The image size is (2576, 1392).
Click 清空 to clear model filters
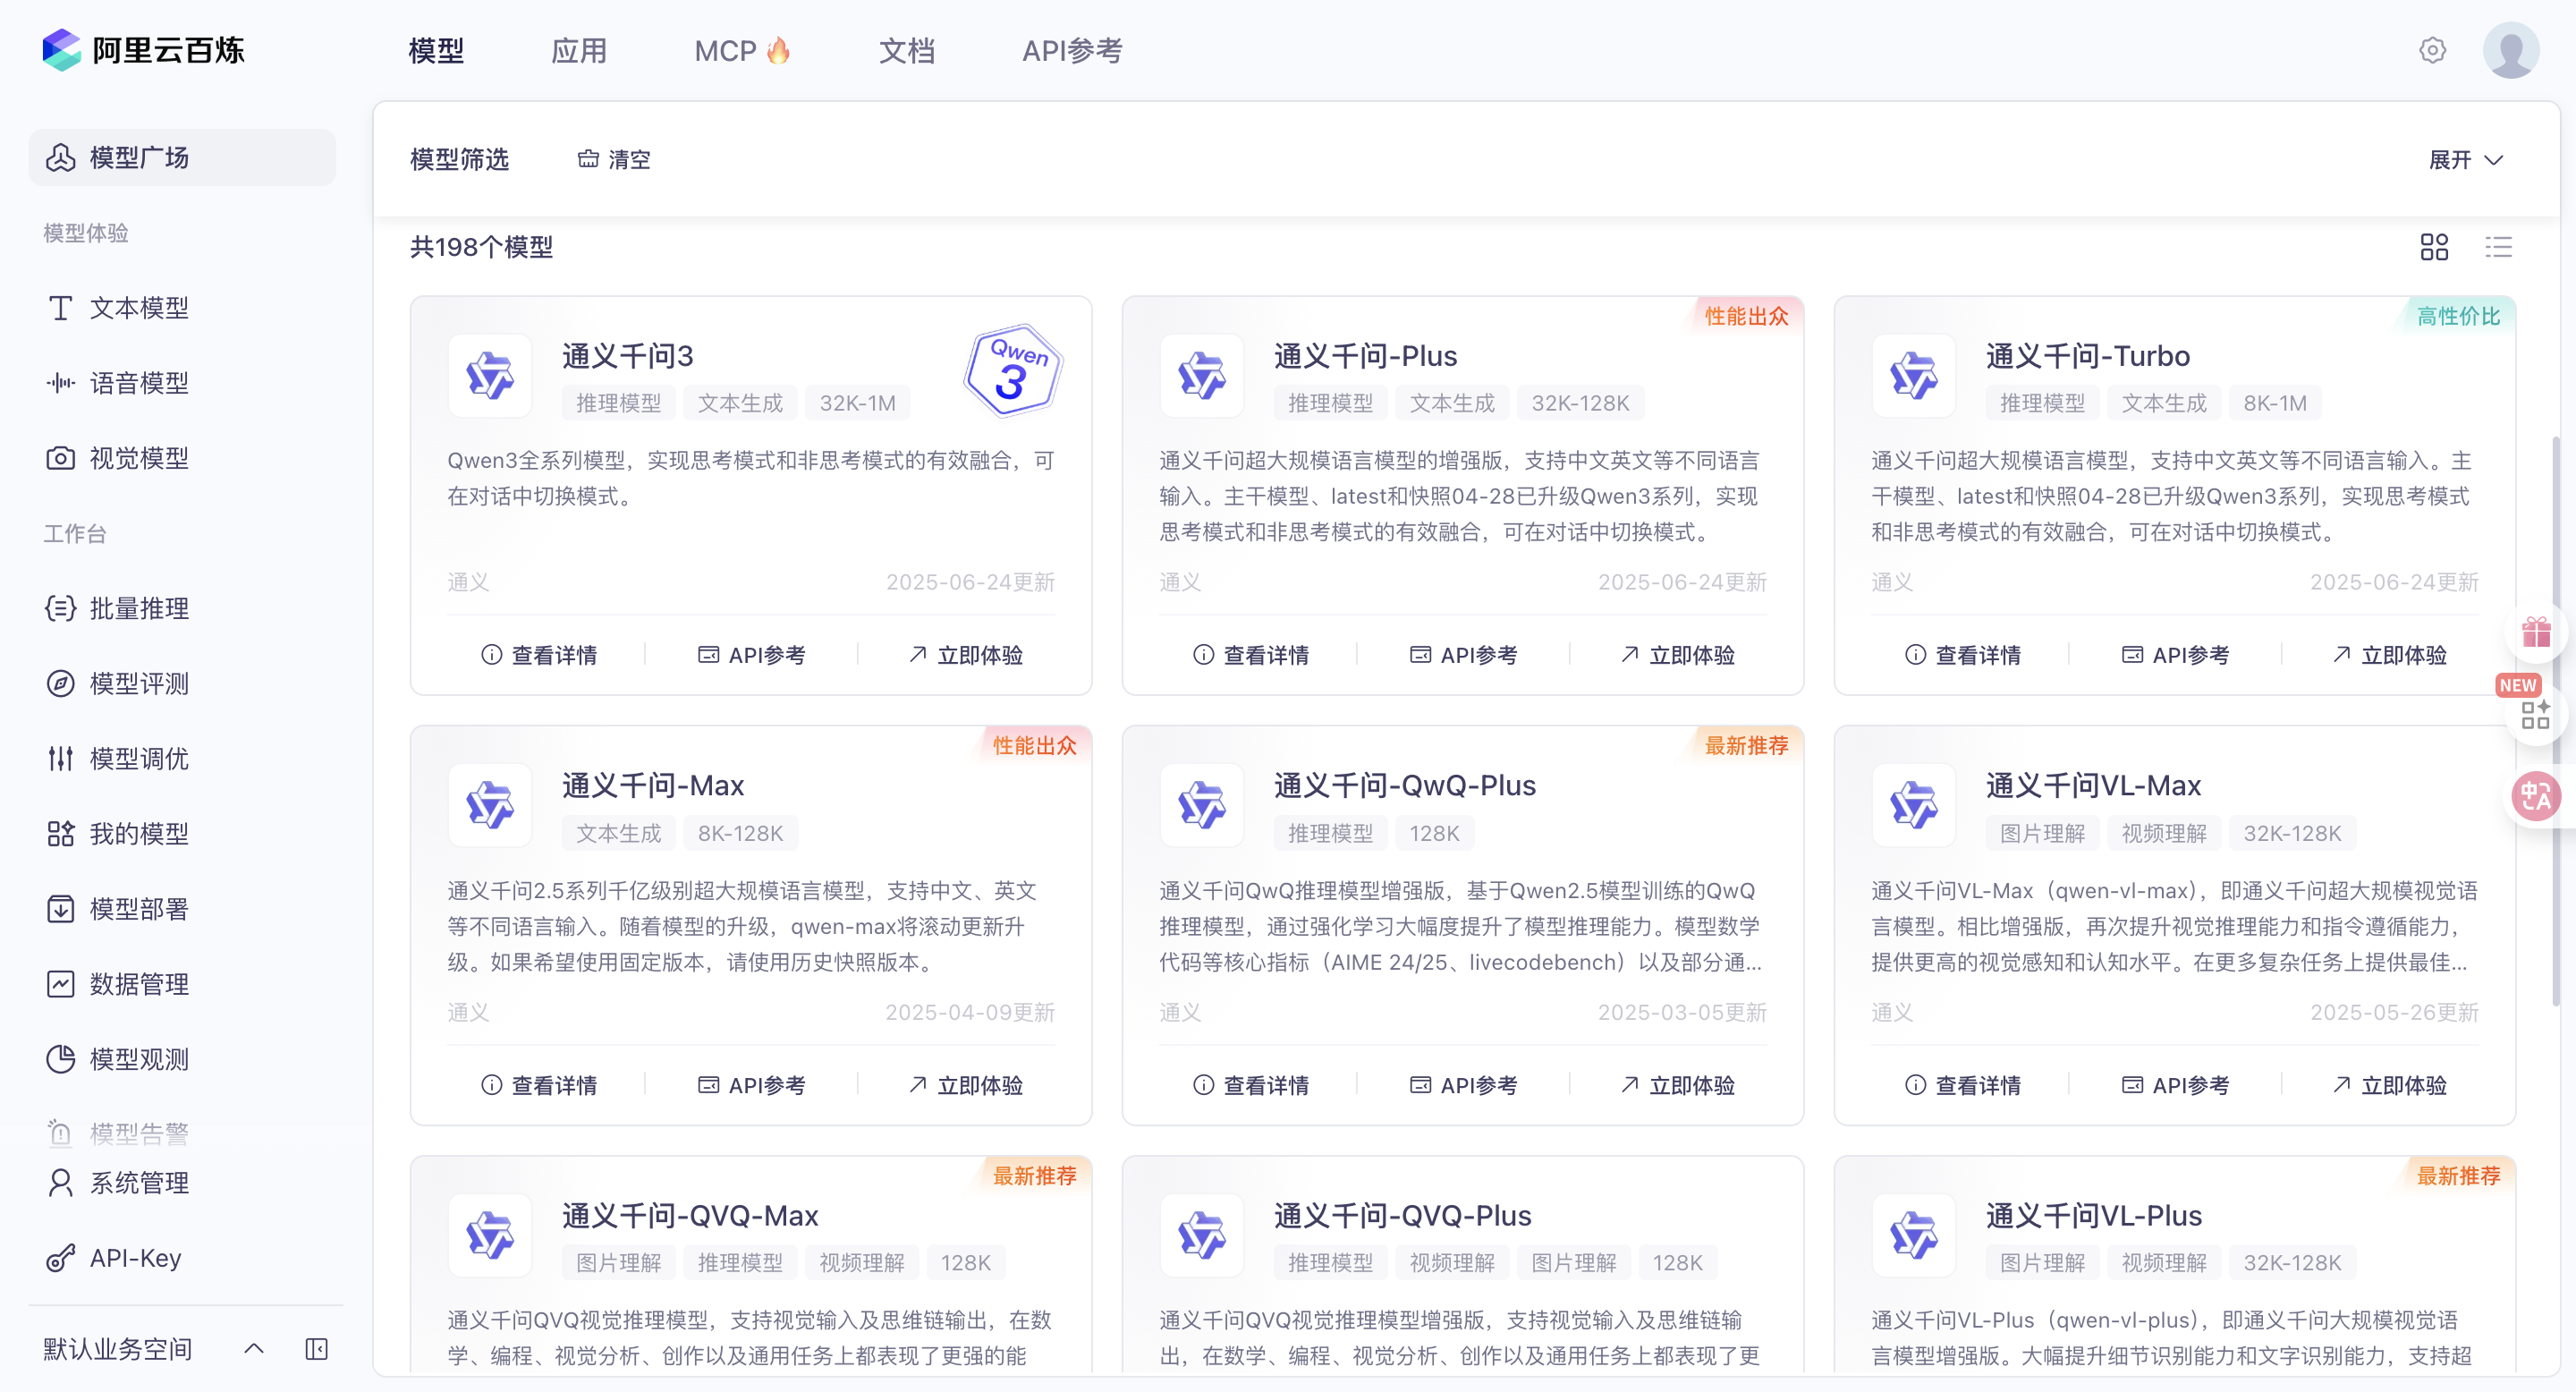pos(614,160)
